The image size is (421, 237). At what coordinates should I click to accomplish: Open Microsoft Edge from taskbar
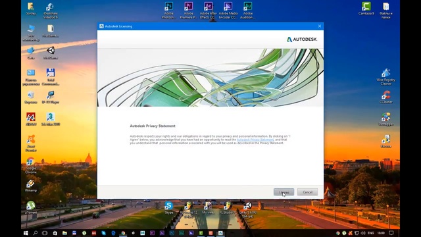point(113,233)
